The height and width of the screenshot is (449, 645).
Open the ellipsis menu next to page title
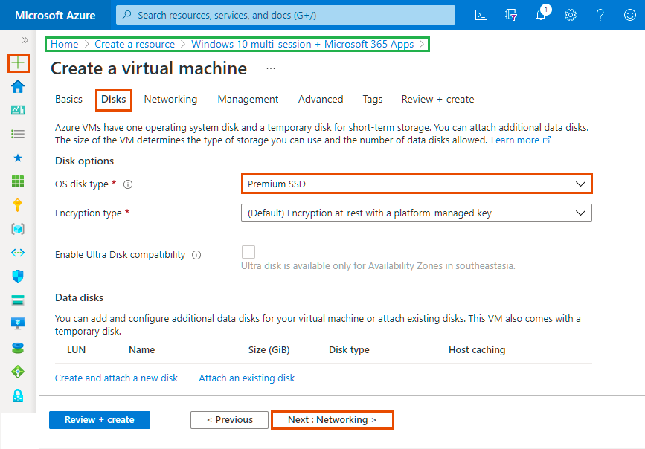(x=271, y=68)
